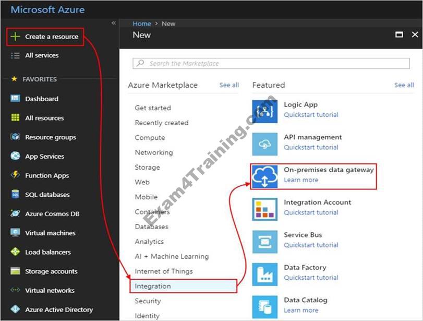Click the All services list icon
Viewport: 423px width, 321px height.
[x=15, y=56]
